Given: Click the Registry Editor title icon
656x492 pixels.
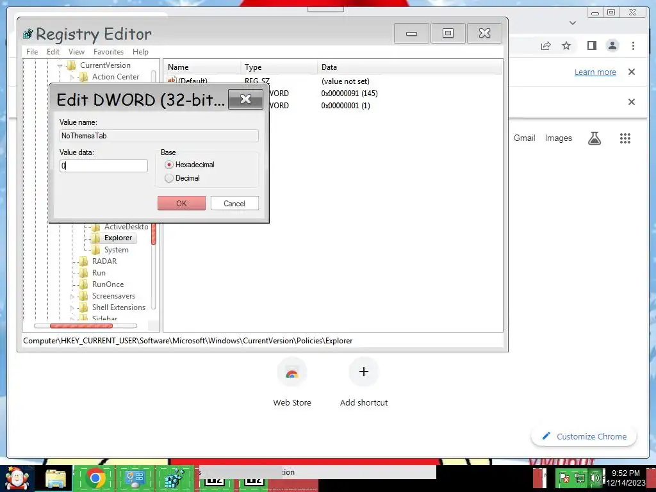Looking at the screenshot, I should point(28,33).
